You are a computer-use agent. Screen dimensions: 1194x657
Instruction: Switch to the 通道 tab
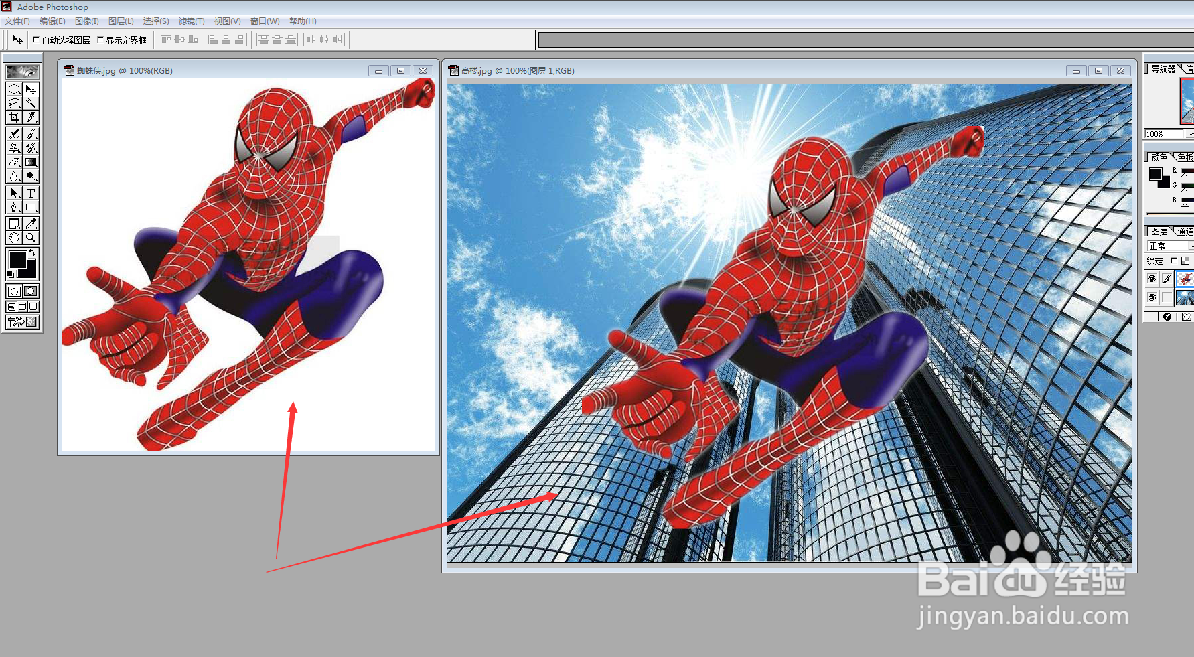1185,232
